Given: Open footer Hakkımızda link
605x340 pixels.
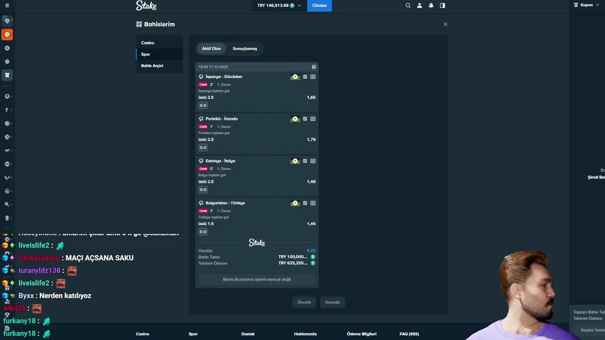Looking at the screenshot, I should click(305, 334).
